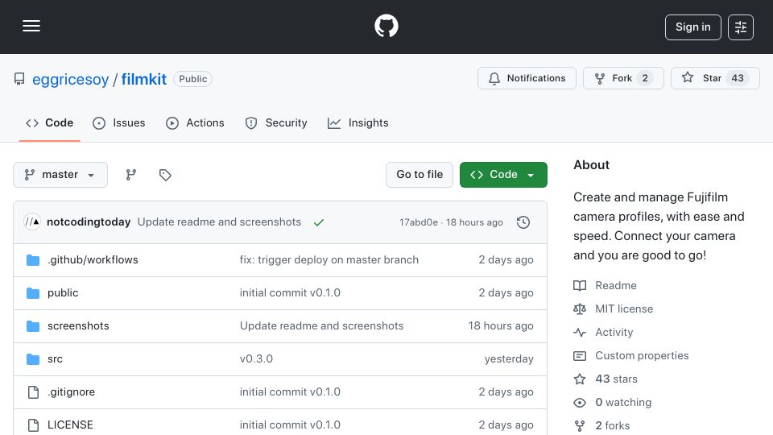Expand the green Code dropdown
The height and width of the screenshot is (435, 773).
click(503, 175)
